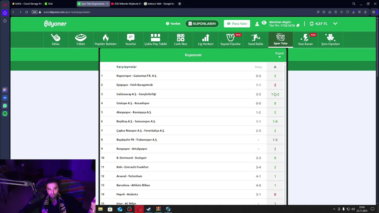The width and height of the screenshot is (379, 213).
Task: Open File Explorer from taskbar
Action: tap(100, 209)
